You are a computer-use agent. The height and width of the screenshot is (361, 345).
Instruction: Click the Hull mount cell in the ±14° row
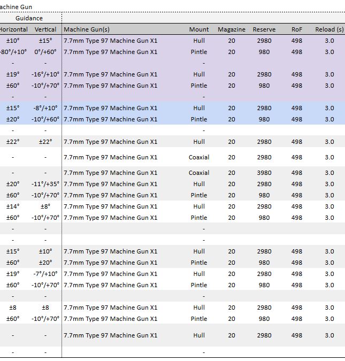tap(199, 206)
